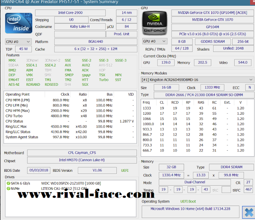Click the Intel Core-2900 CPU name field
The image size is (255, 220).
[x=70, y=13]
